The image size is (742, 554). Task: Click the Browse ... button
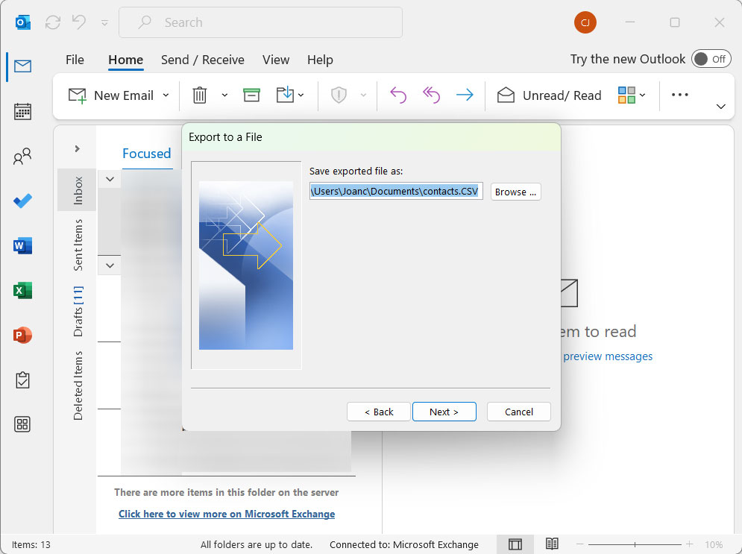point(515,192)
